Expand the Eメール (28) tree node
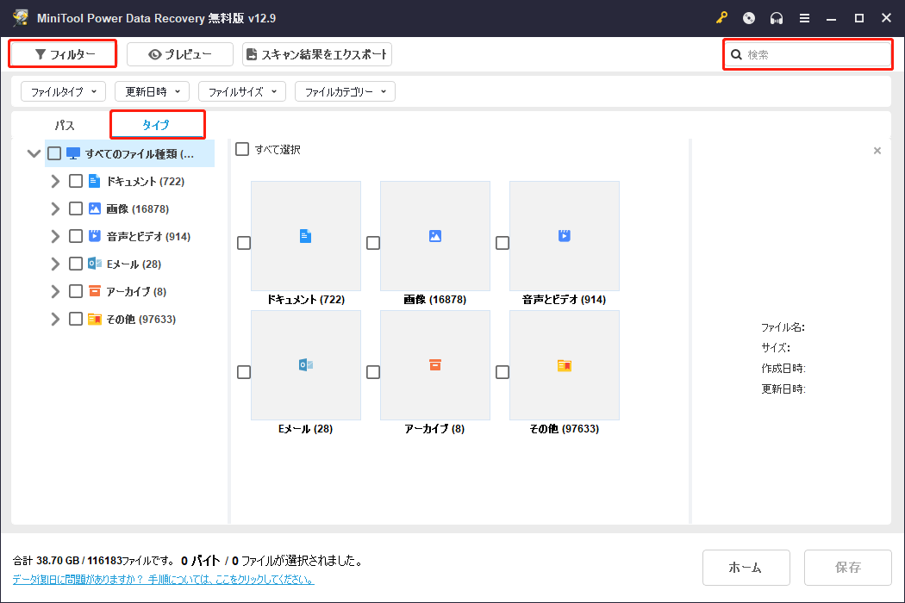The image size is (905, 603). coord(55,264)
